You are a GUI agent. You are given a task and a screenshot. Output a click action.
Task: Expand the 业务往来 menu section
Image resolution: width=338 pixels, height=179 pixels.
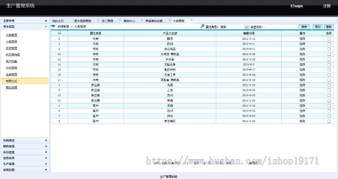tap(46, 158)
